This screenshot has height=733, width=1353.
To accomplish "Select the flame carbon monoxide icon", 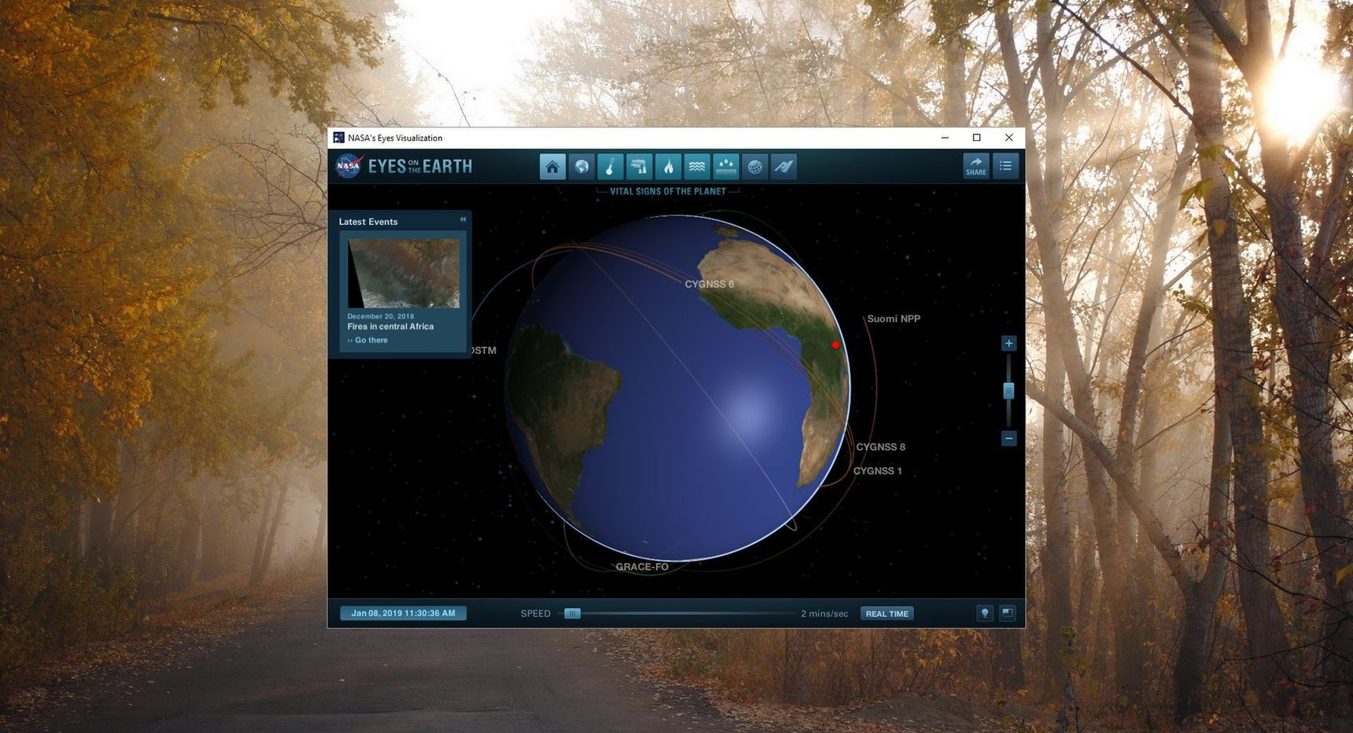I will 668,167.
